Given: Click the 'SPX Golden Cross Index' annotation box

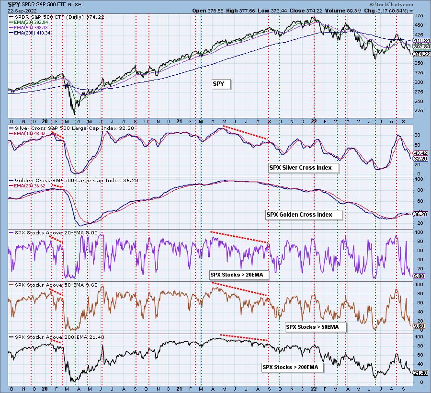Looking at the screenshot, I should [304, 215].
